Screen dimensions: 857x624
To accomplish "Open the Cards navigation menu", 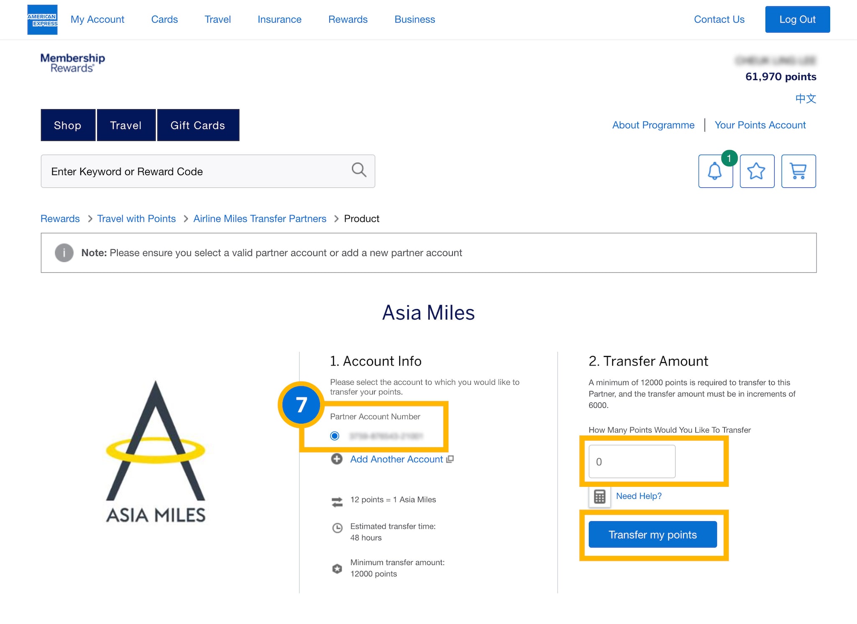I will point(164,20).
